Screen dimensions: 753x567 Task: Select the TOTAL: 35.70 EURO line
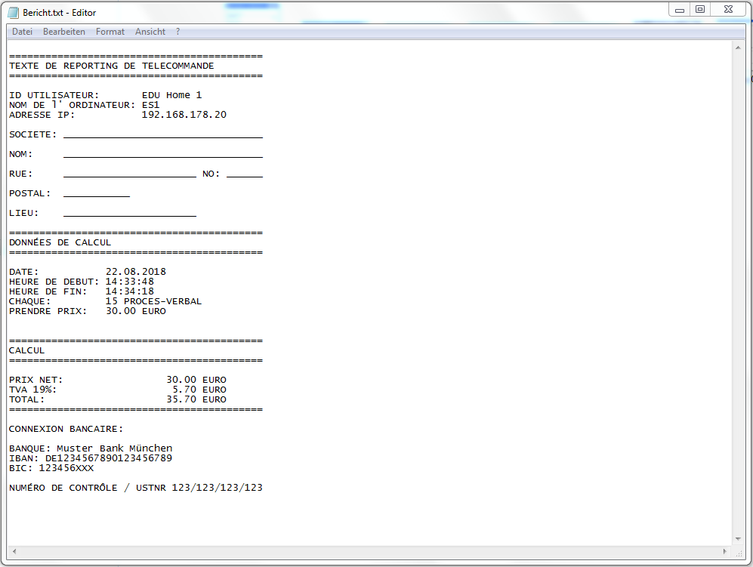(x=113, y=399)
